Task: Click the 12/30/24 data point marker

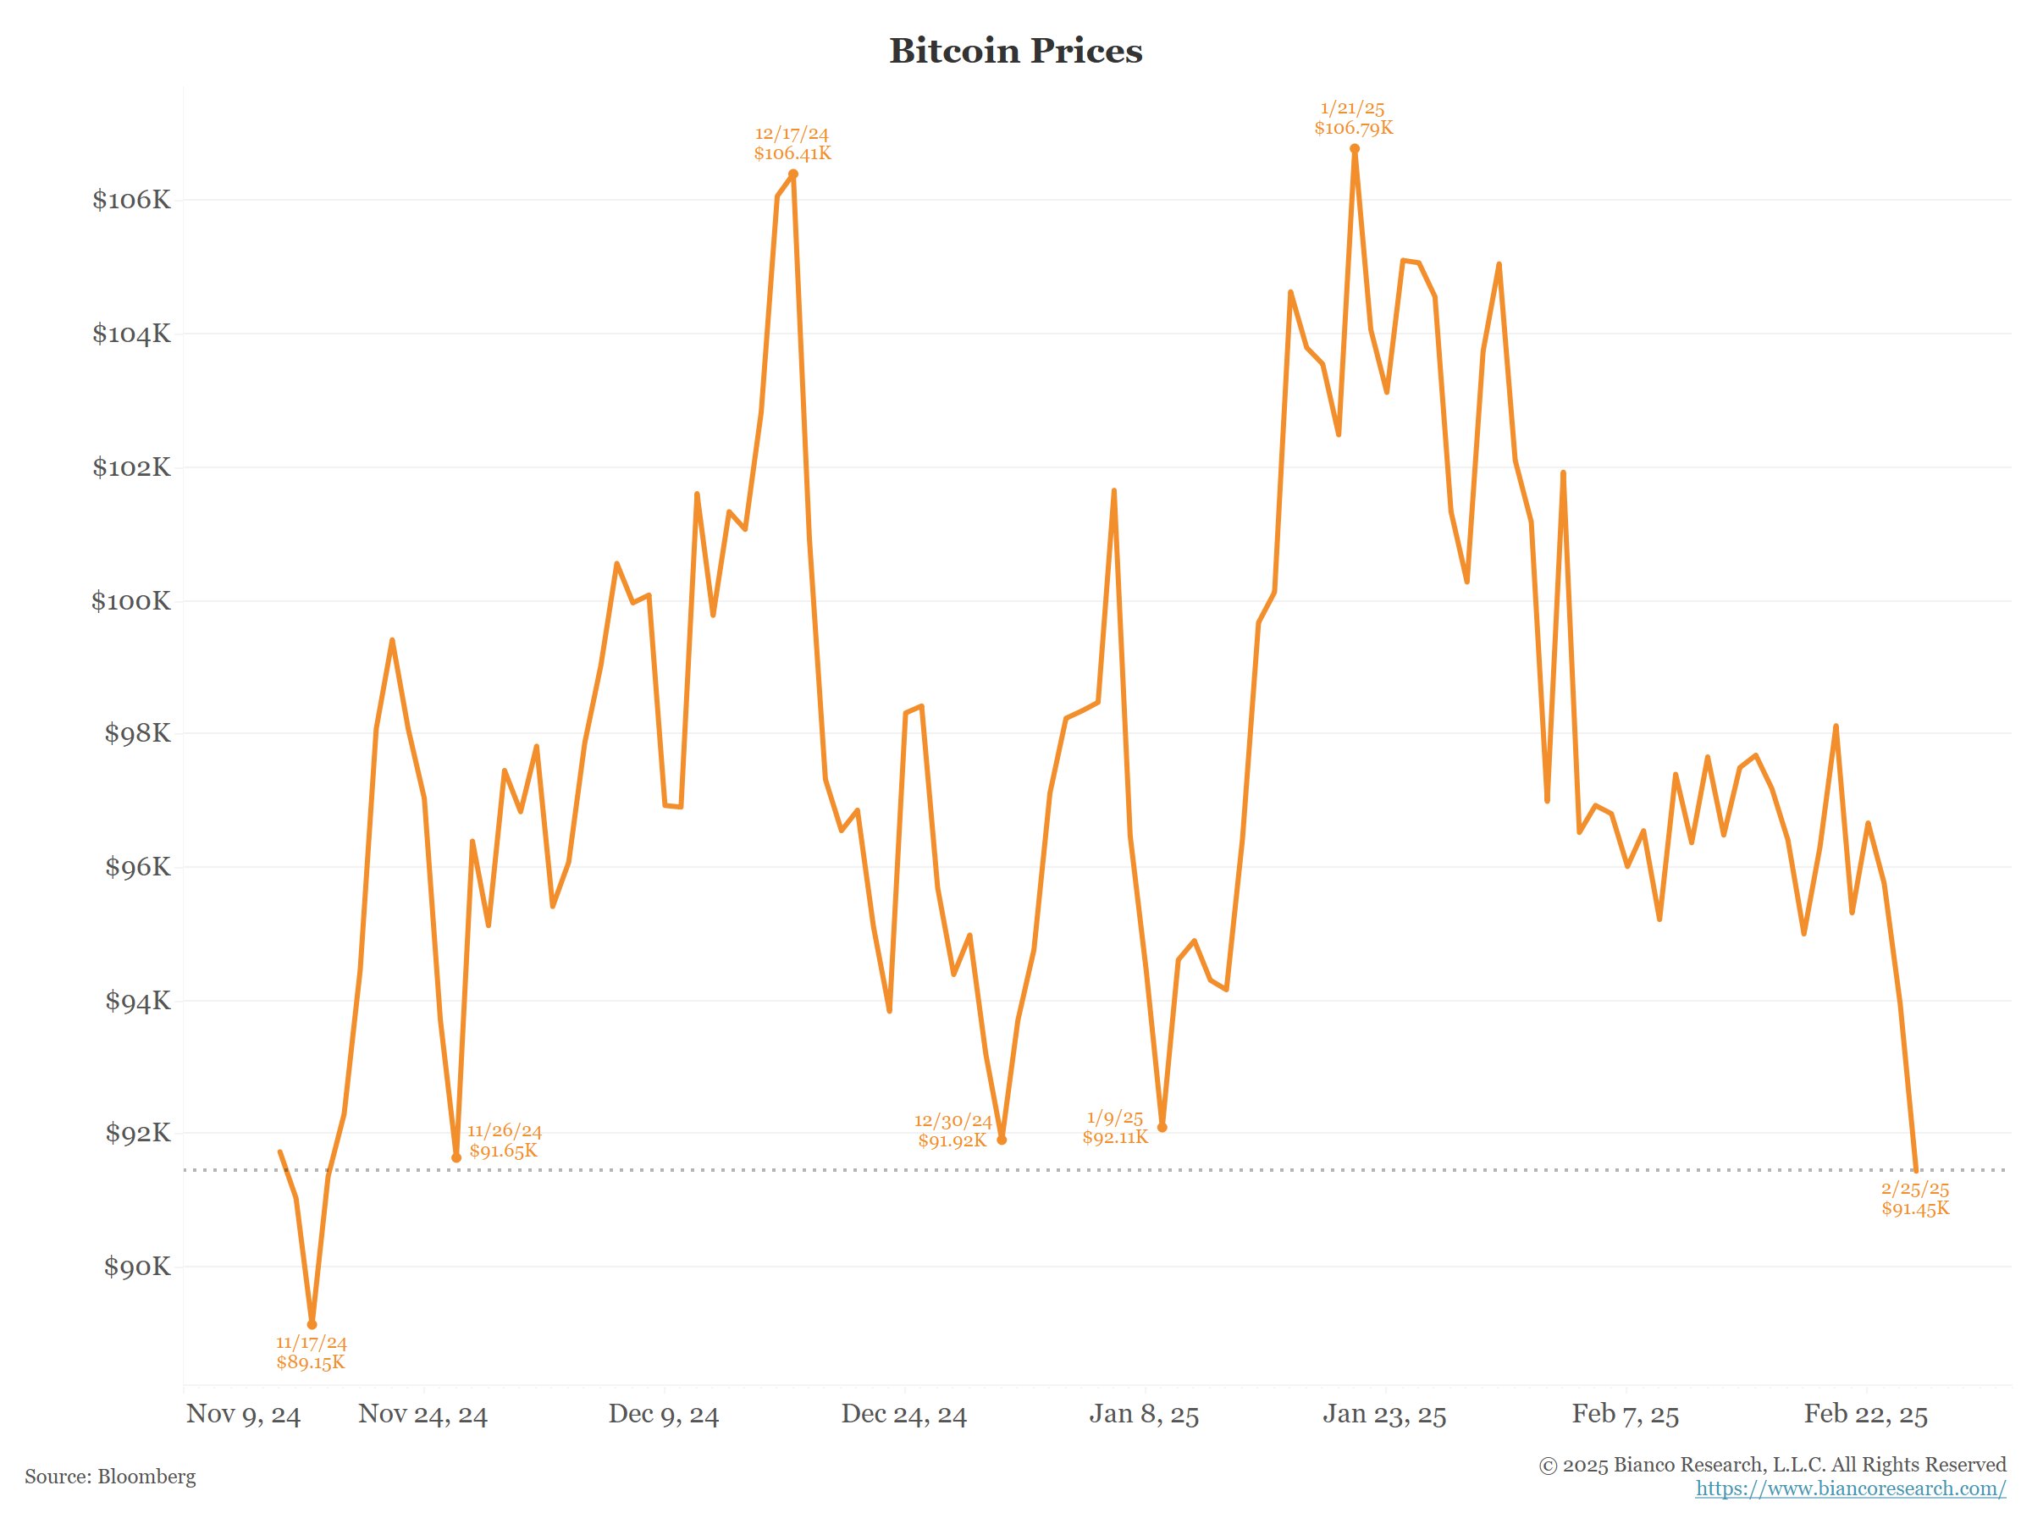Action: coord(1002,1140)
